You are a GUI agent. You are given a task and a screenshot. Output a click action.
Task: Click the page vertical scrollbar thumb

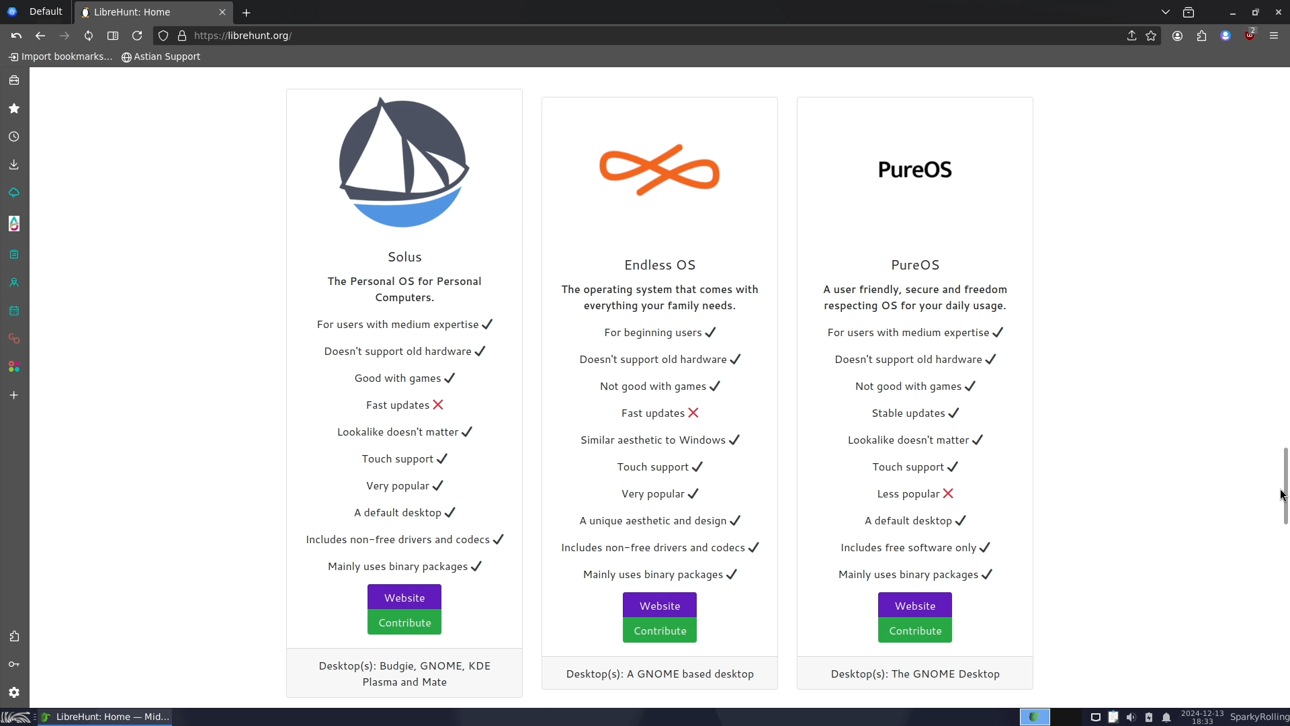tap(1285, 485)
